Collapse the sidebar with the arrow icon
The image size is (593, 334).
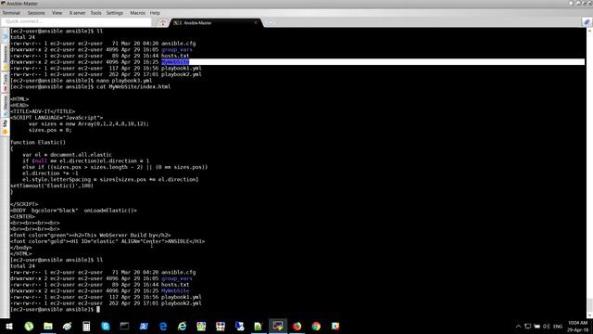coord(6,36)
